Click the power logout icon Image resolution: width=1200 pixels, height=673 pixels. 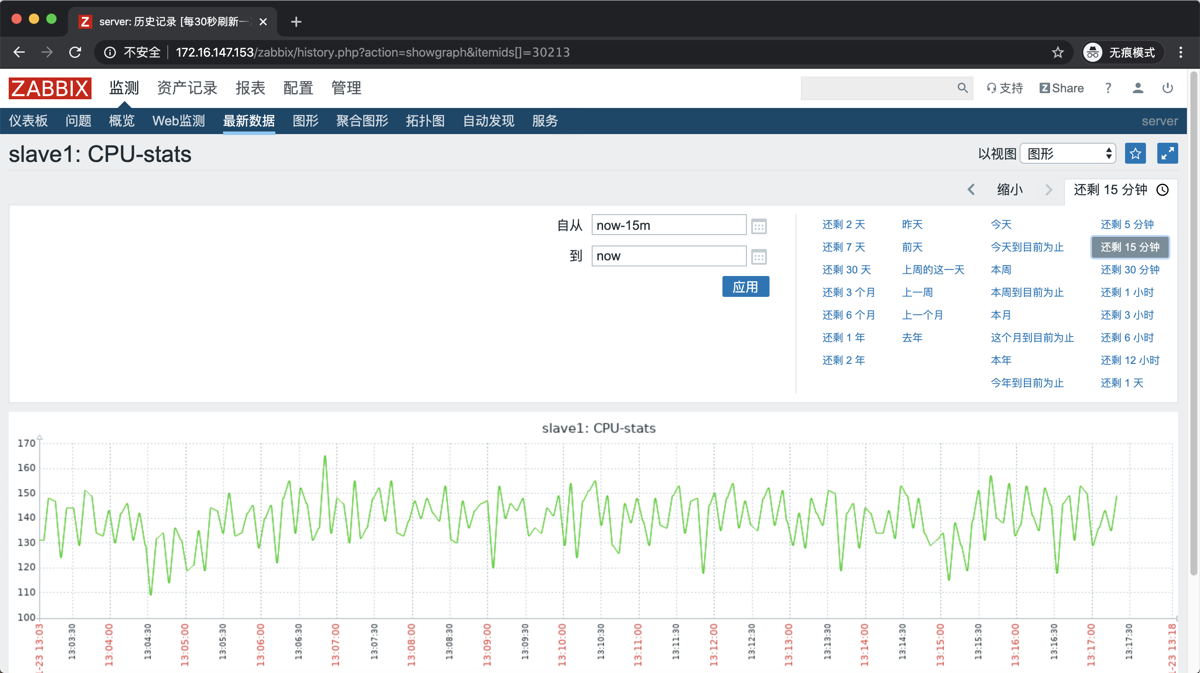click(x=1167, y=88)
